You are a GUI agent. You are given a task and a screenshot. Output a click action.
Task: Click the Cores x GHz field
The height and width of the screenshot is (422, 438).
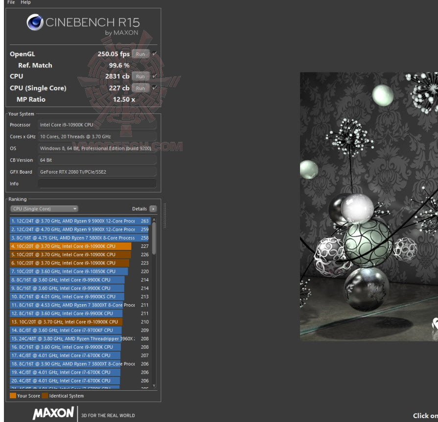[97, 136]
